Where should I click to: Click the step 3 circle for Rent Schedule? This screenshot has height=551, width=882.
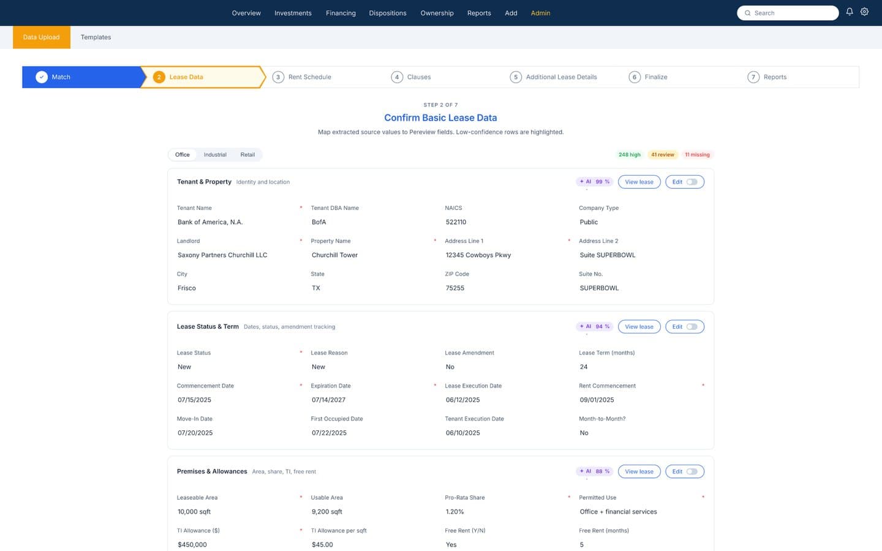pos(278,77)
